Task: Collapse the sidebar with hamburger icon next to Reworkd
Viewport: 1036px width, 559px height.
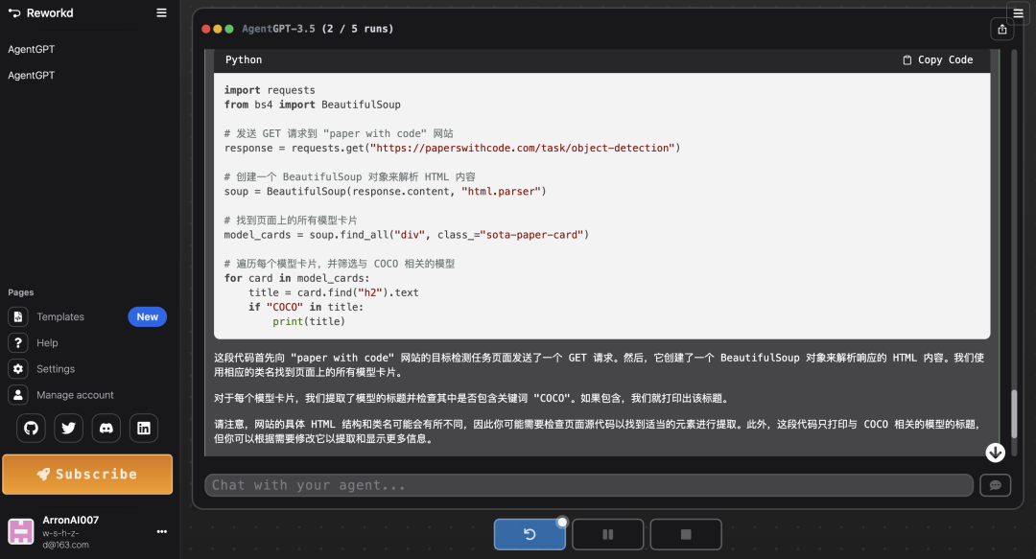Action: 161,12
